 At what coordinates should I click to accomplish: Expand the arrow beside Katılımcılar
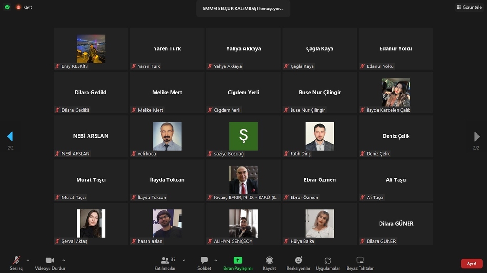click(x=184, y=260)
